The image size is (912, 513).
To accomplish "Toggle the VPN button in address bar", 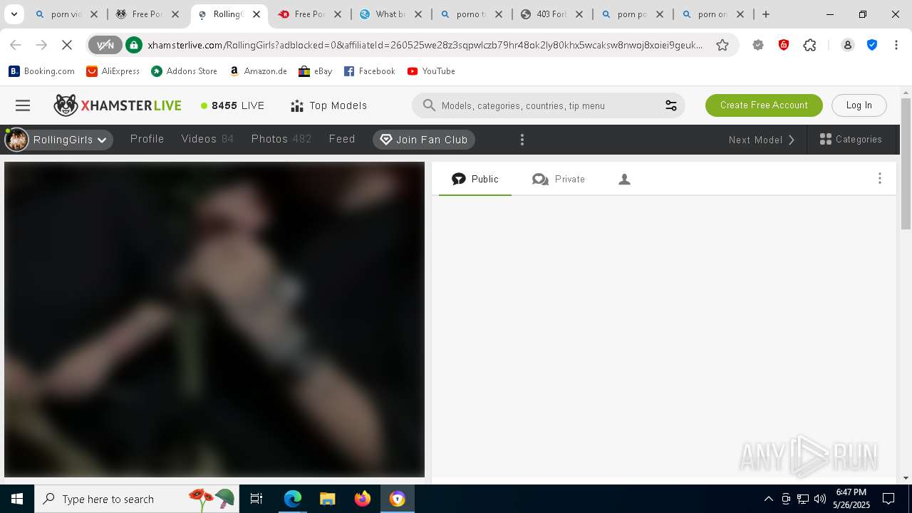I will pos(105,45).
